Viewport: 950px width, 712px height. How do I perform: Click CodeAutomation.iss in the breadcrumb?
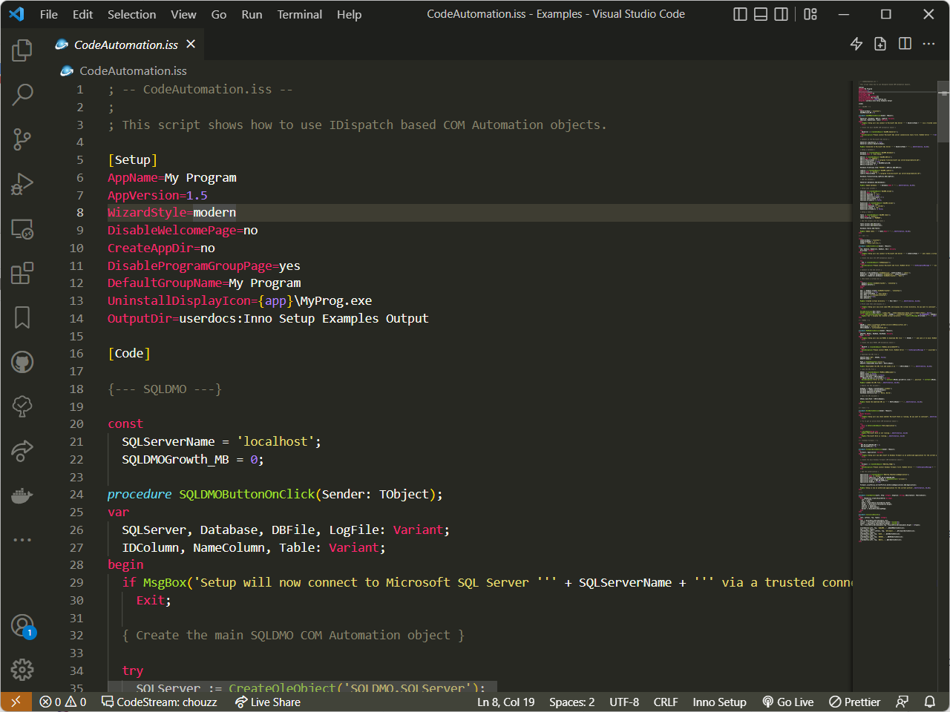click(x=133, y=71)
